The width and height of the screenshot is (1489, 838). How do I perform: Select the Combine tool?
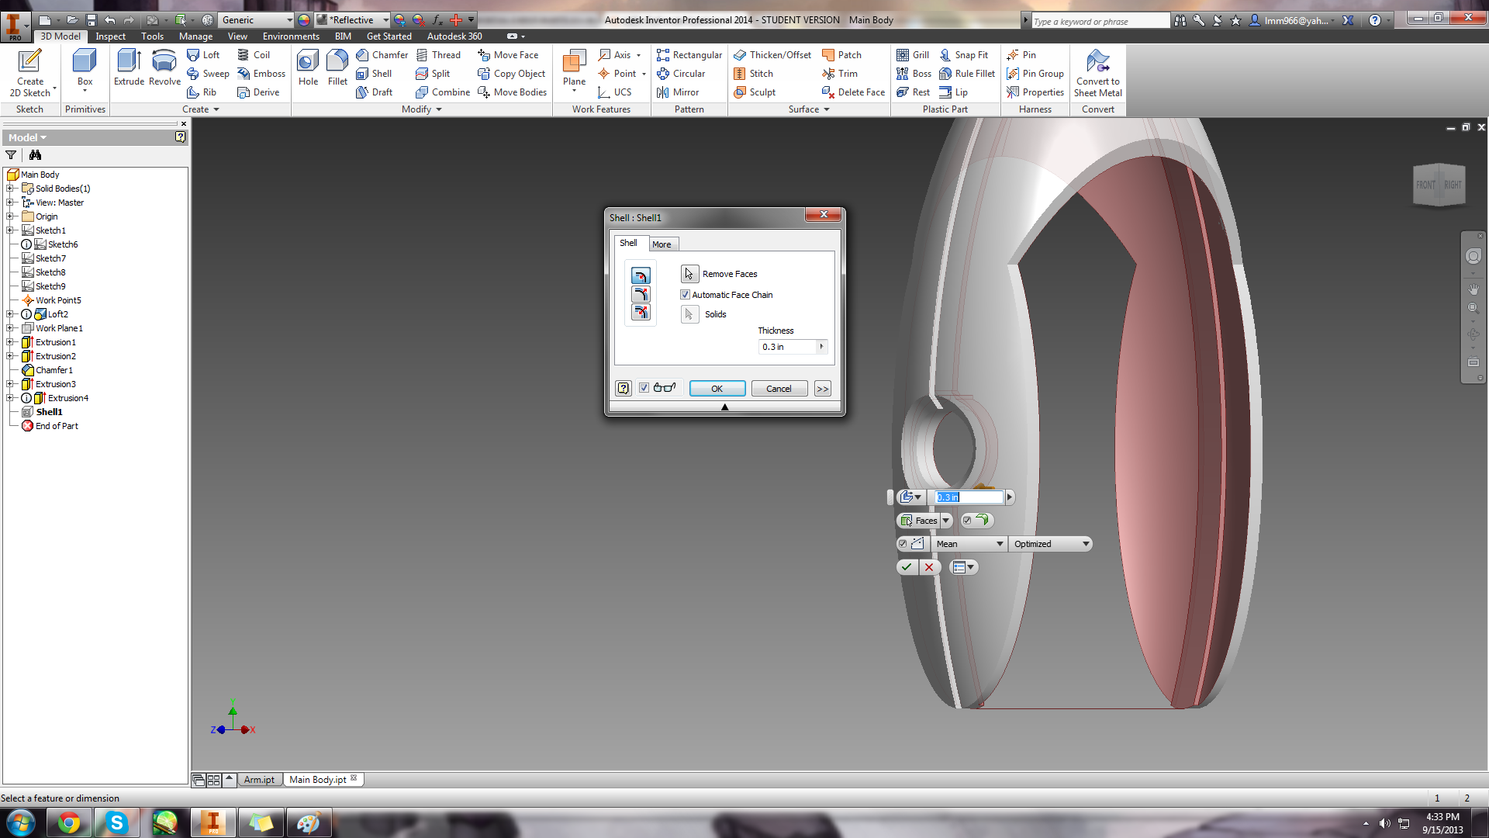click(x=443, y=92)
